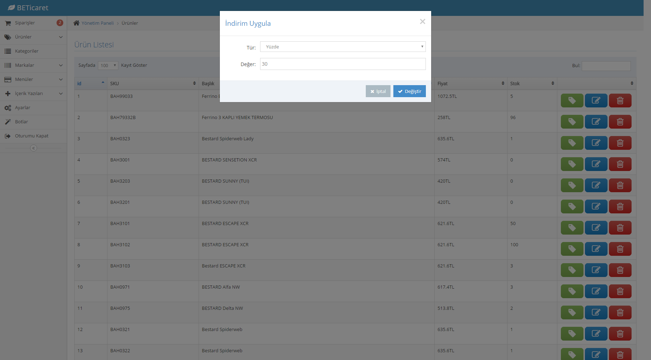Expand the İçerik Yazıları sidebar menu

pyautogui.click(x=33, y=94)
